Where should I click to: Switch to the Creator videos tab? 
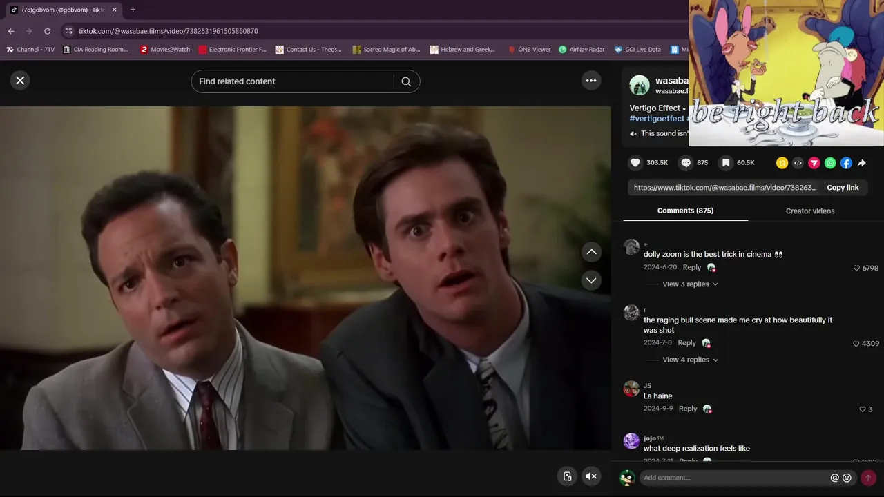point(810,211)
